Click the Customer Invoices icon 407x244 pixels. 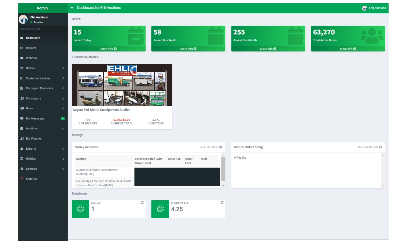(x=21, y=78)
